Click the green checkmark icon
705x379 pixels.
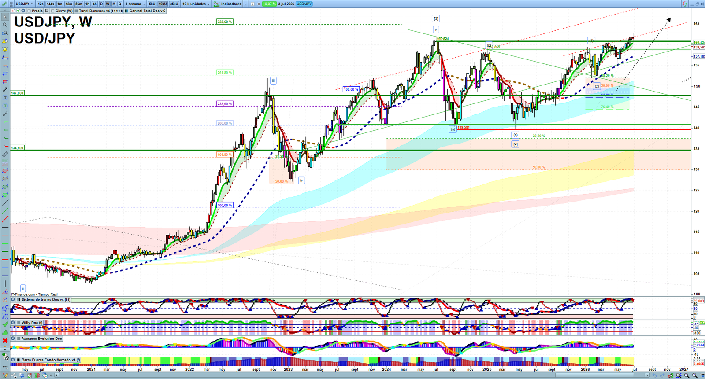pos(5,324)
